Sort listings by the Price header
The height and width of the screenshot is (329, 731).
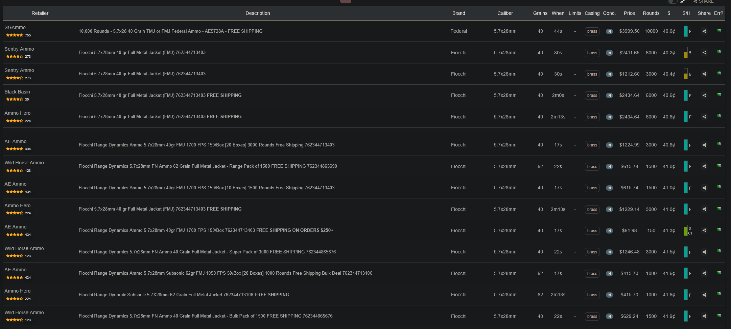pyautogui.click(x=629, y=13)
